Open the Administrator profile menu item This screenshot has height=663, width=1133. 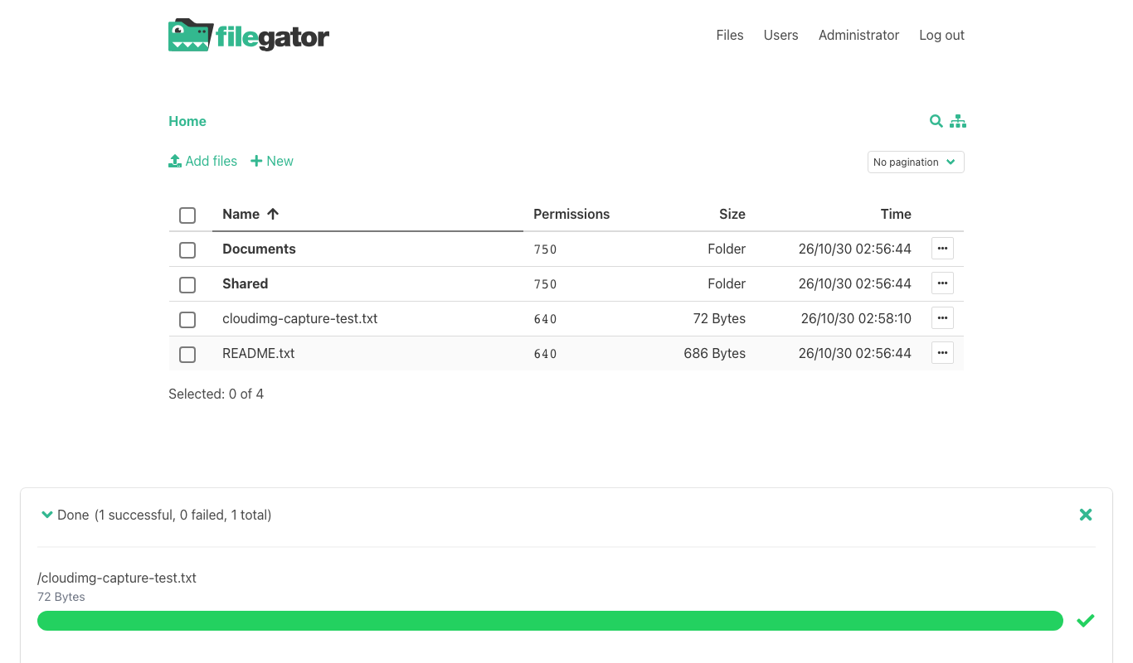click(858, 35)
